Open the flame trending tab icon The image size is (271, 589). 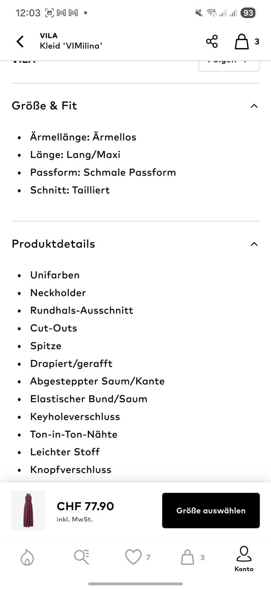coord(27,557)
